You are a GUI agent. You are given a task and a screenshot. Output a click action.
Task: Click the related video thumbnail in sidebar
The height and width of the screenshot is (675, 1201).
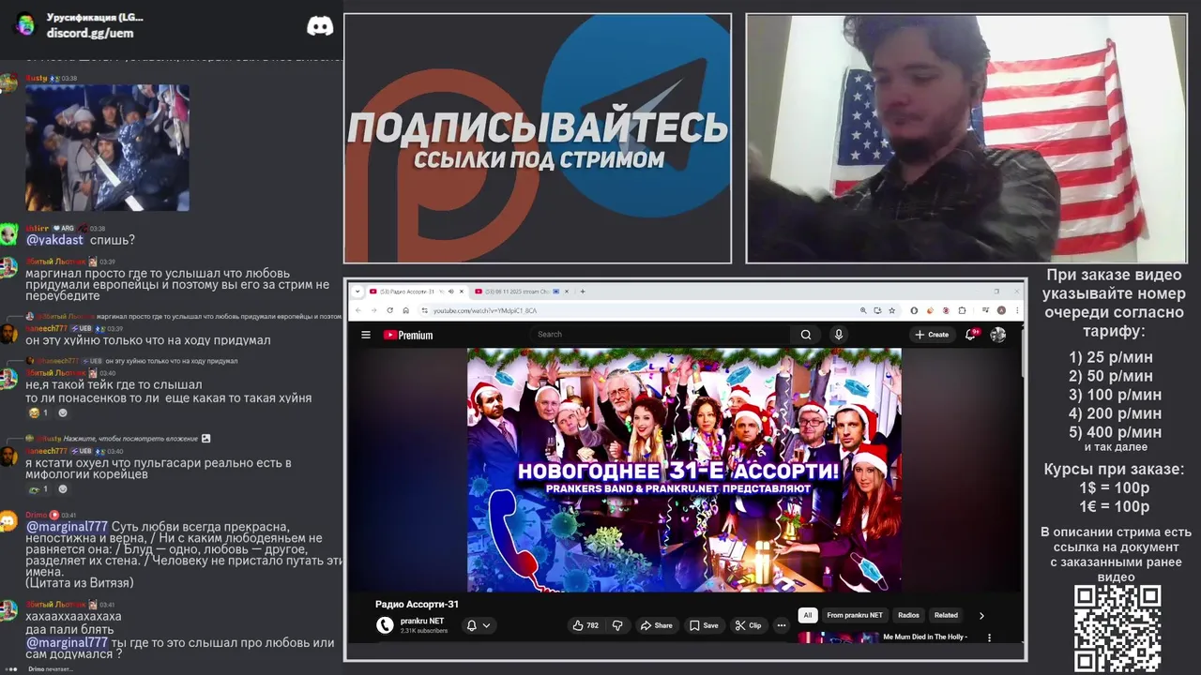[x=838, y=637]
